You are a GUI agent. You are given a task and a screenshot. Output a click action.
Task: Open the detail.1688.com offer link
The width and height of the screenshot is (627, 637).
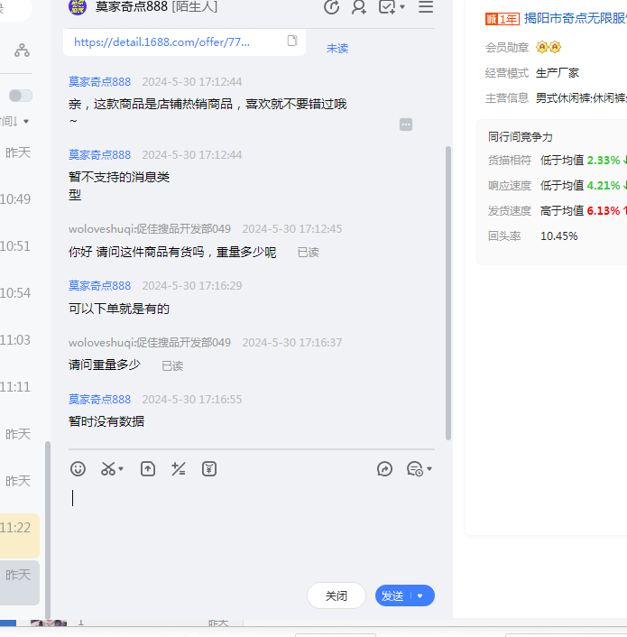(162, 42)
